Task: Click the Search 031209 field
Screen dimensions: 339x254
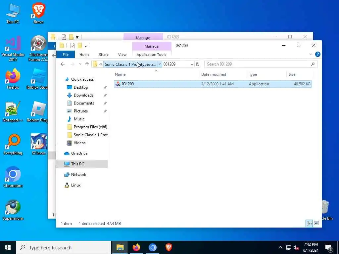Action: coord(261,64)
